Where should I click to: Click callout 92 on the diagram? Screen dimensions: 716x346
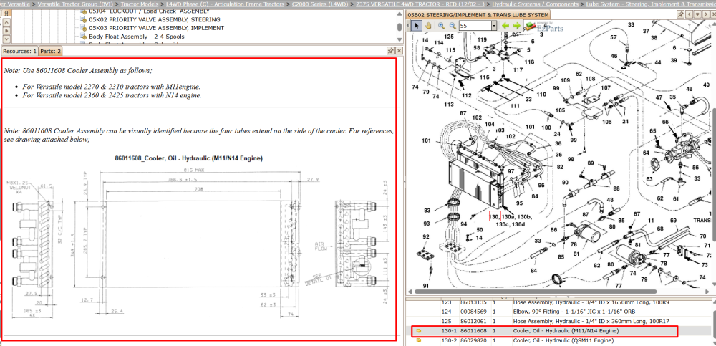tap(425, 237)
